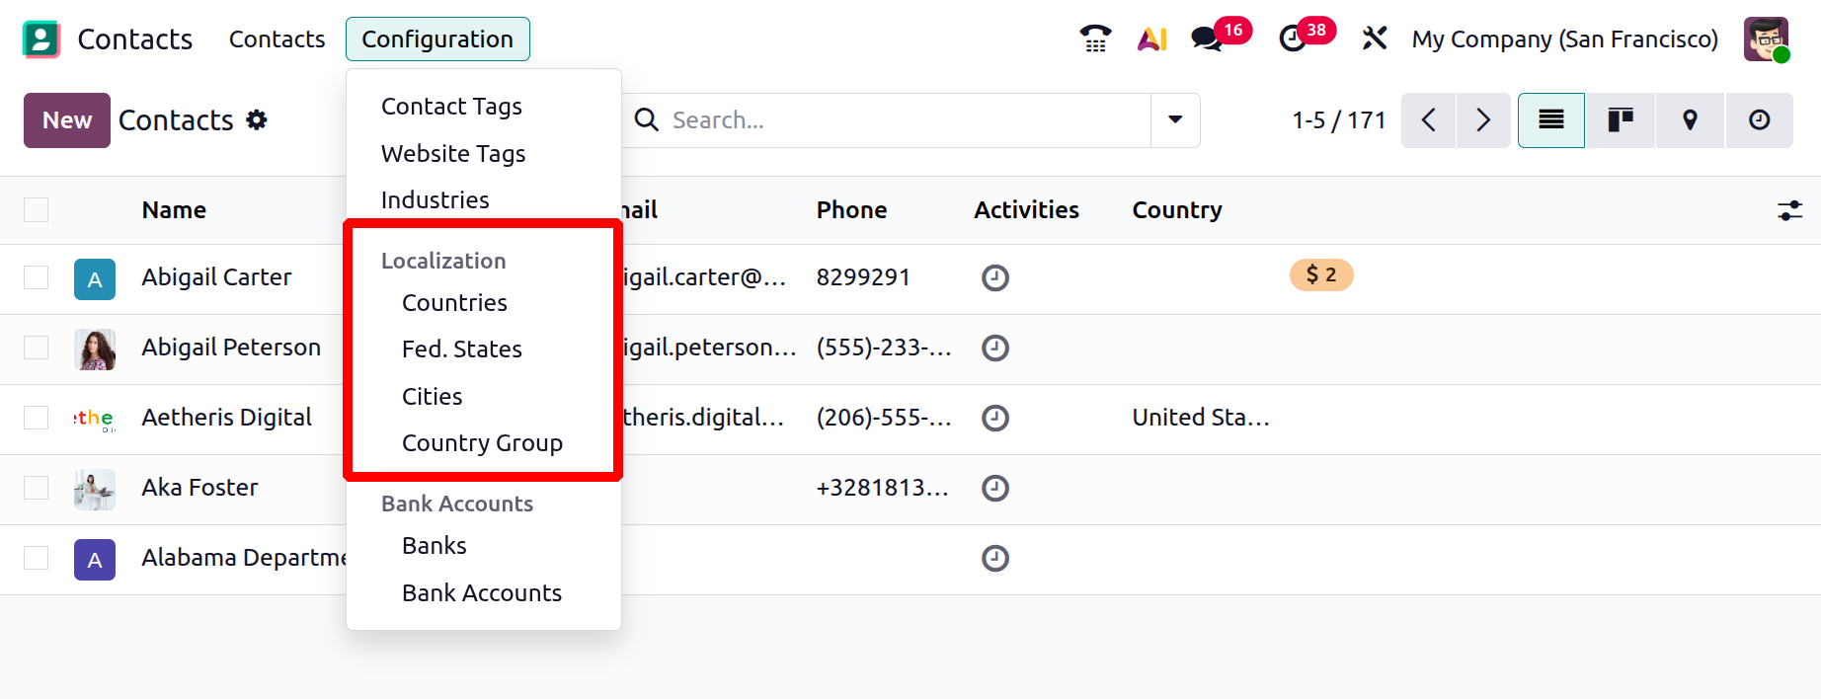Open the AI assistant icon

click(1151, 39)
